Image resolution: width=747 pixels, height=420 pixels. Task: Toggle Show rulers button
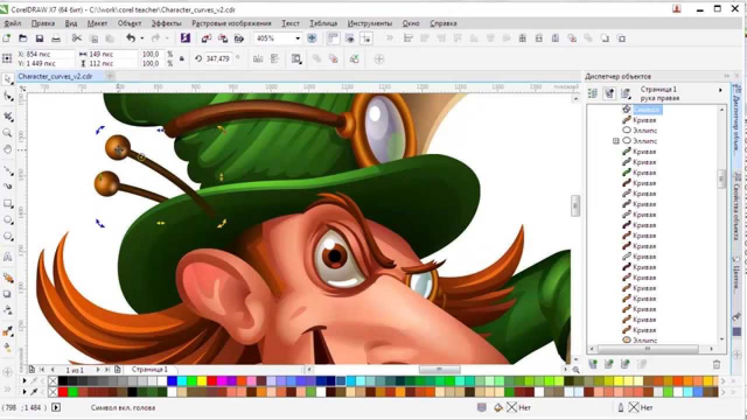(x=333, y=38)
